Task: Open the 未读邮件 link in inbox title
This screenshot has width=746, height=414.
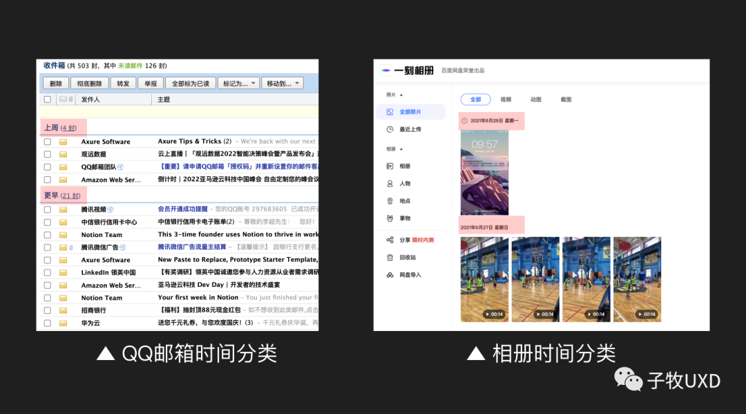Action: point(131,66)
